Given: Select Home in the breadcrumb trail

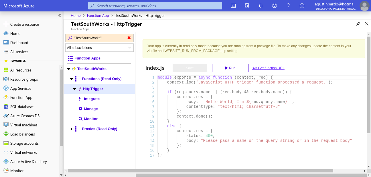Looking at the screenshot, I should coord(76,15).
